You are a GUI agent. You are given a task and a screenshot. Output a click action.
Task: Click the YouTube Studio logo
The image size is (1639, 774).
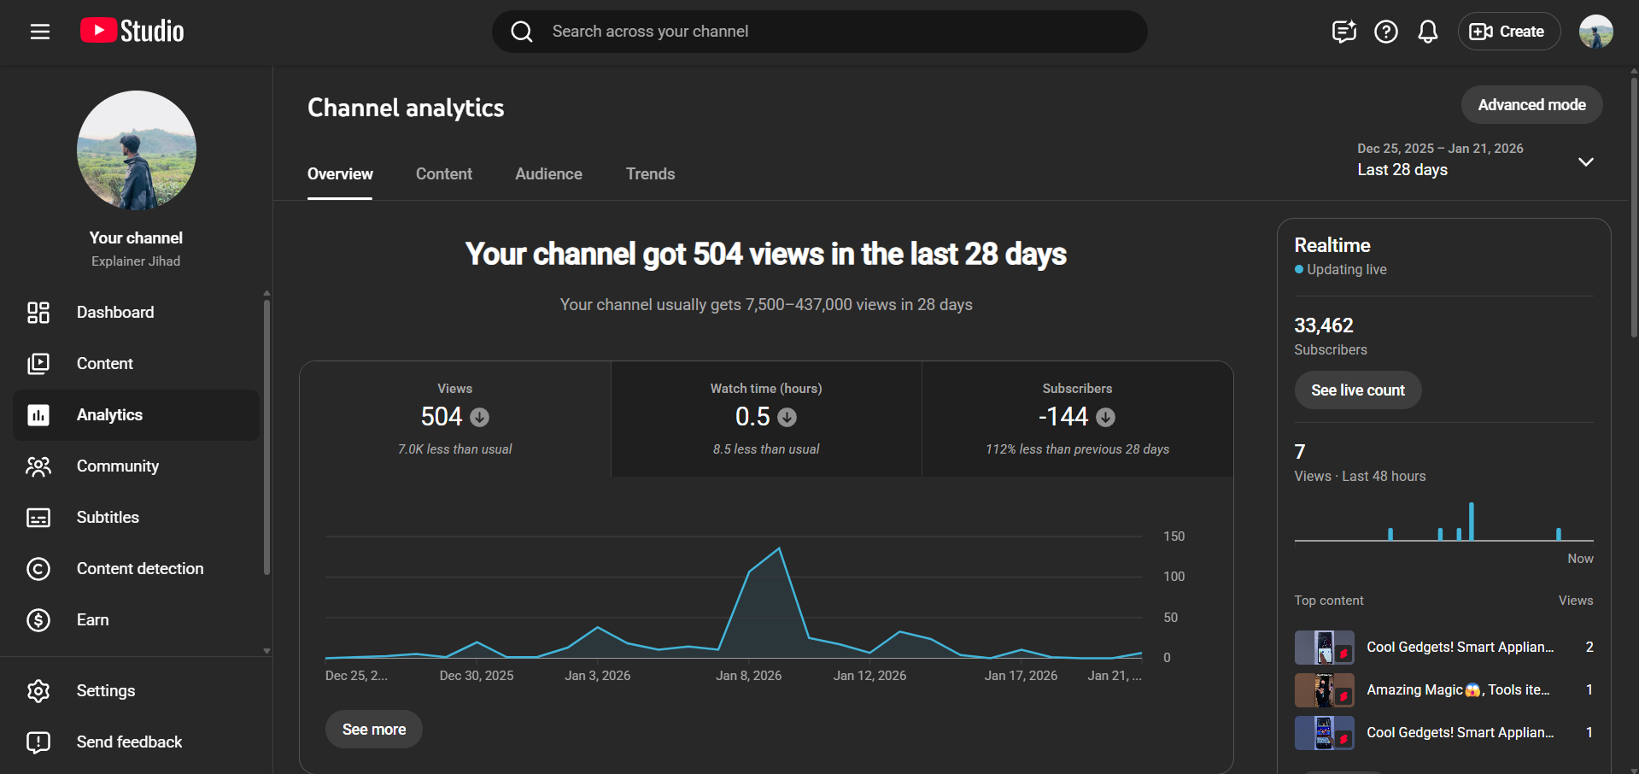coord(132,32)
